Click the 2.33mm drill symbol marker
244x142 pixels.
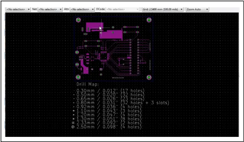pos(73,123)
